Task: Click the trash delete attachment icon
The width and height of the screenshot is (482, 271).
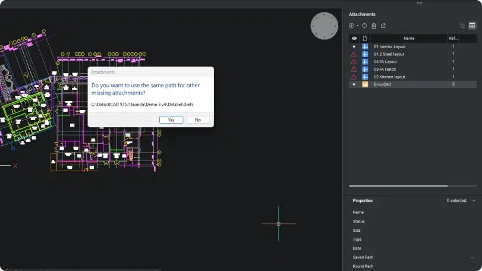Action: click(374, 26)
